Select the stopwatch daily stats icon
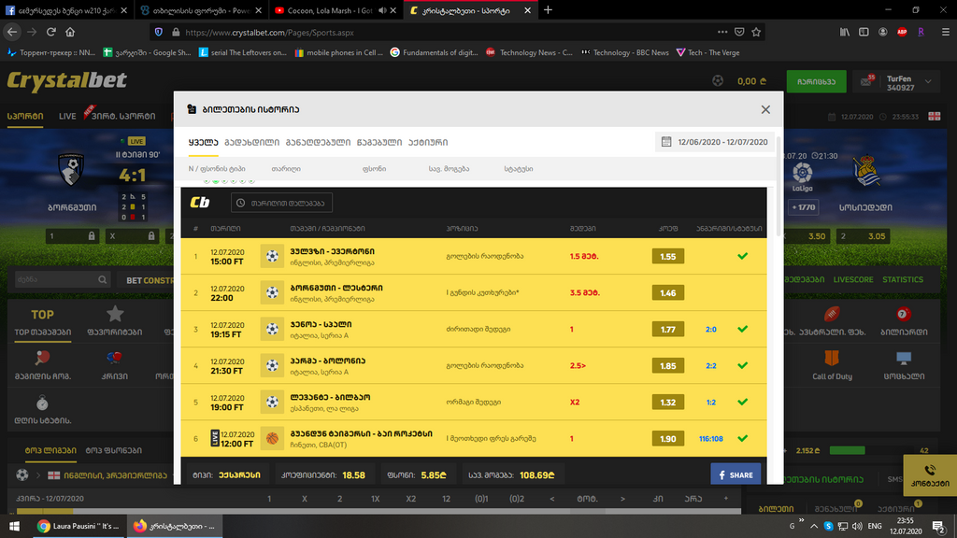 coord(42,403)
